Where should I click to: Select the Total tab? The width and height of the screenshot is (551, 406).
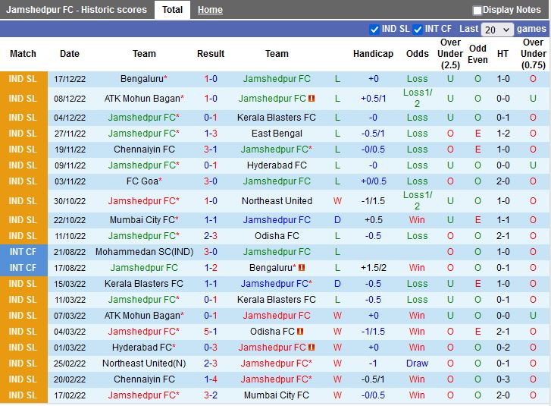tap(172, 10)
